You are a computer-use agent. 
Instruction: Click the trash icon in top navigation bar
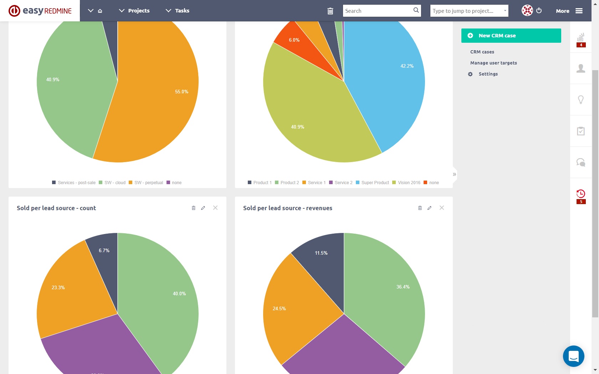click(x=330, y=11)
